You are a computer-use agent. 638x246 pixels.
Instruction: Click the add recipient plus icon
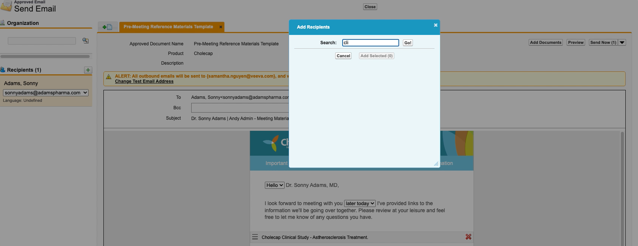pyautogui.click(x=88, y=70)
